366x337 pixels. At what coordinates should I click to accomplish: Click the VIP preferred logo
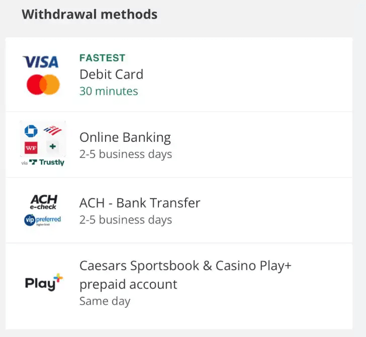point(42,220)
